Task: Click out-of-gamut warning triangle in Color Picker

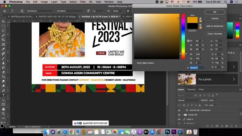Action: 200,18
